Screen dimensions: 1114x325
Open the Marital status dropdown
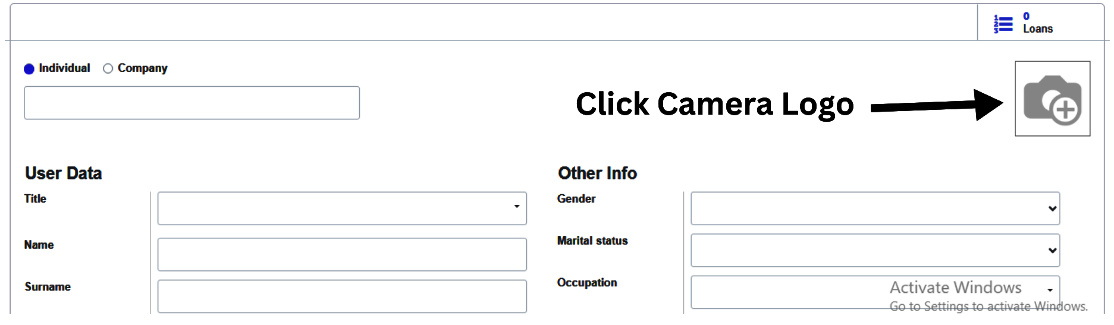874,250
